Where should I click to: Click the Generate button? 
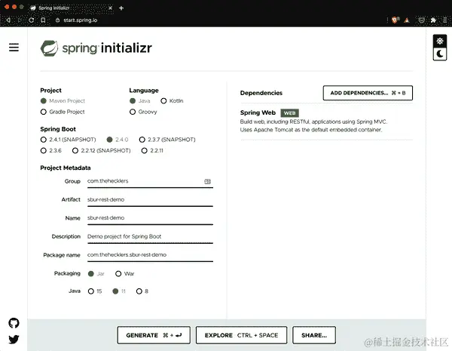[x=154, y=335]
